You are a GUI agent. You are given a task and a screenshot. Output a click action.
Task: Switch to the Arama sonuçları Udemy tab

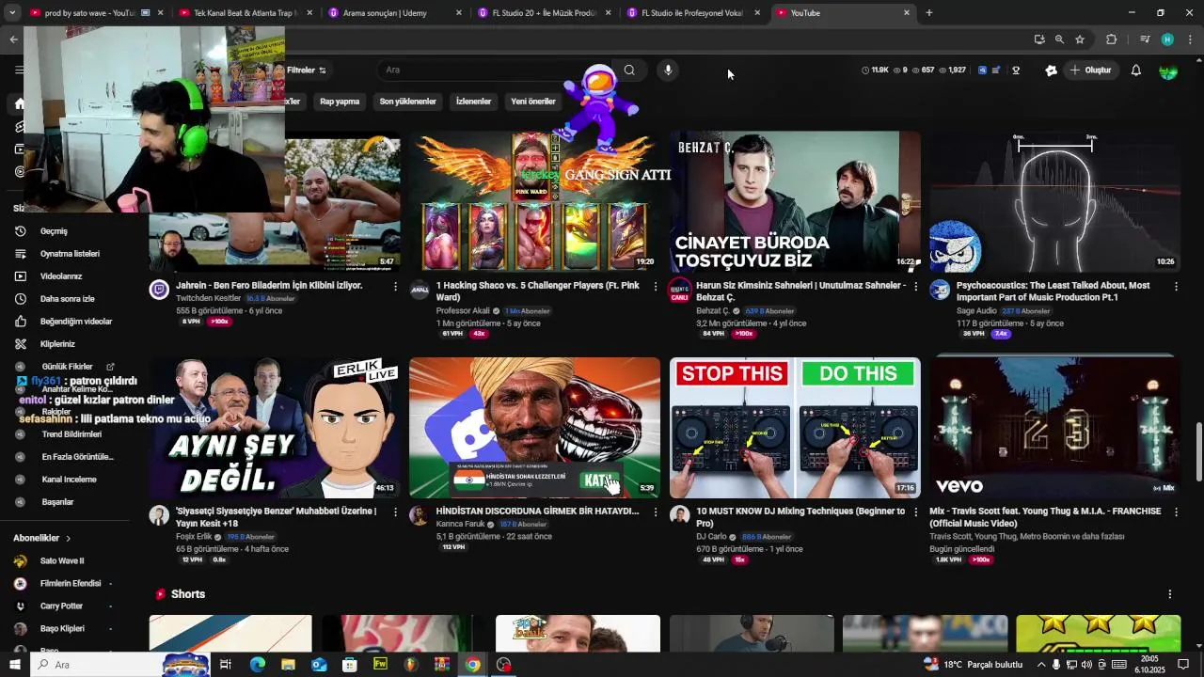395,13
